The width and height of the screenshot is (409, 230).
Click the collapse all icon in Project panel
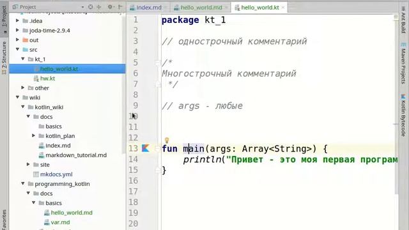point(99,7)
